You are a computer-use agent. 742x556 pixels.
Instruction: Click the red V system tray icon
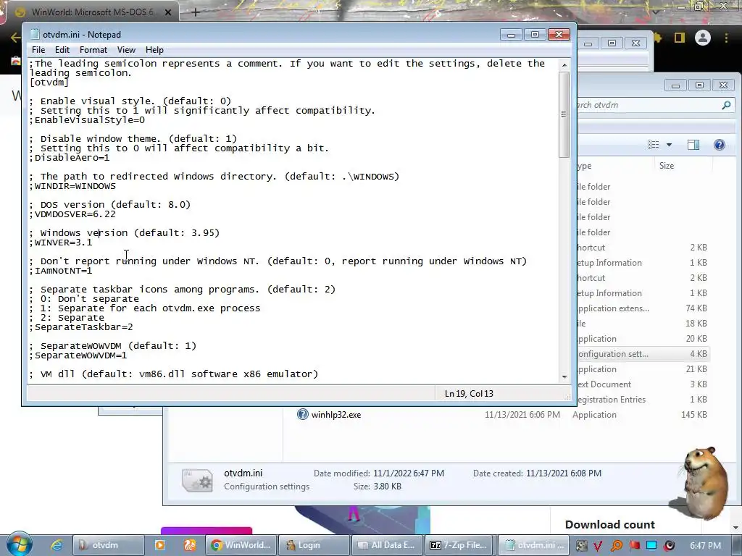[598, 546]
